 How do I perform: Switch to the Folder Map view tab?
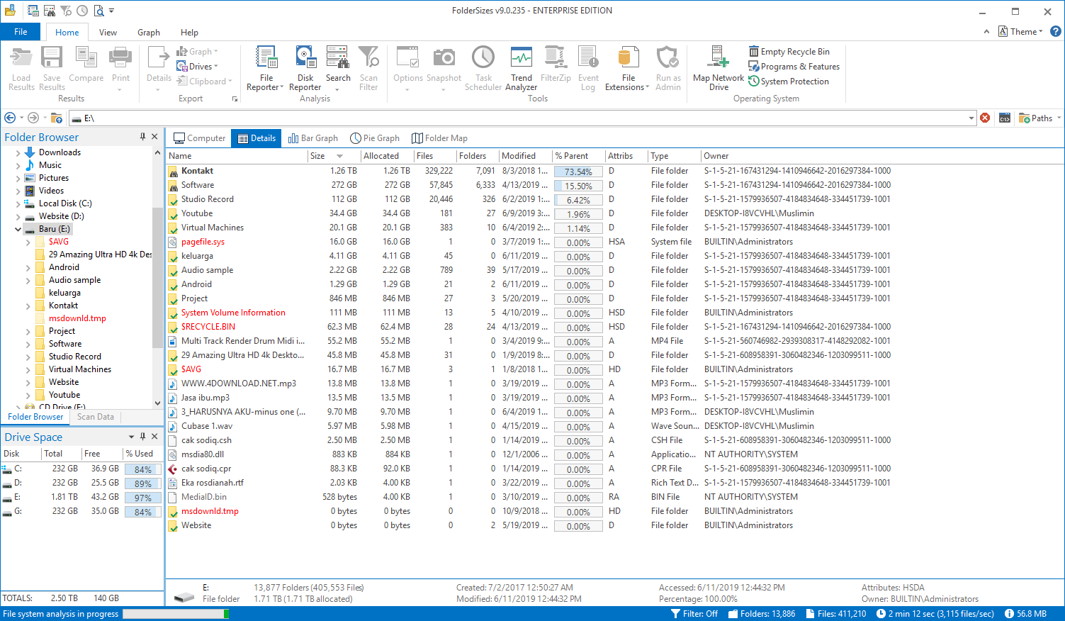tap(439, 138)
